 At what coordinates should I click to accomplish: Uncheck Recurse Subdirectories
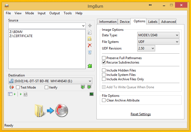tap(104, 62)
